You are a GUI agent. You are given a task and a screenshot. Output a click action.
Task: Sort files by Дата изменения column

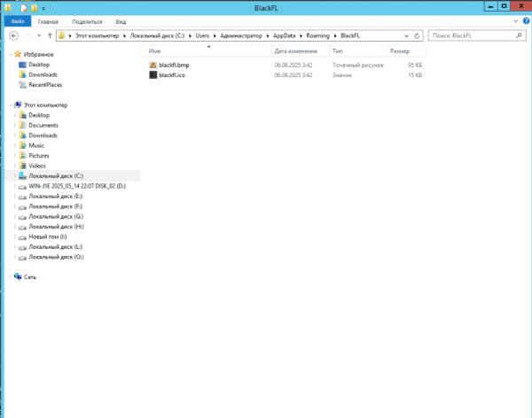[x=295, y=52]
